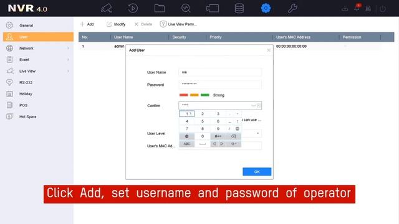
Task: Tap the backspace key on the keypad
Action: (x=233, y=136)
